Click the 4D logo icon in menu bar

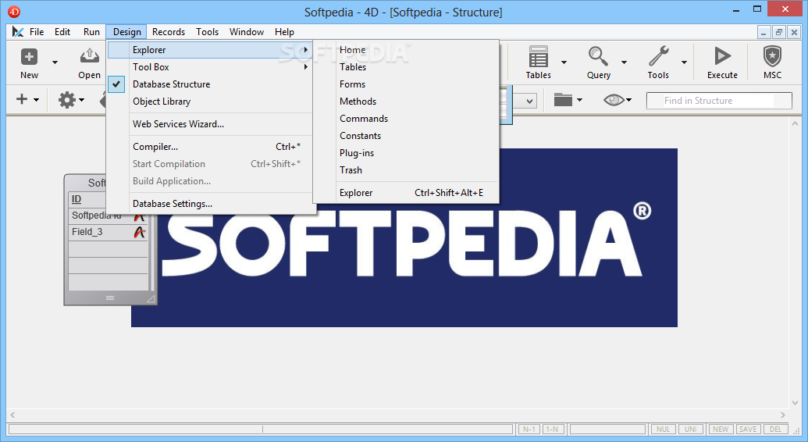[x=18, y=32]
